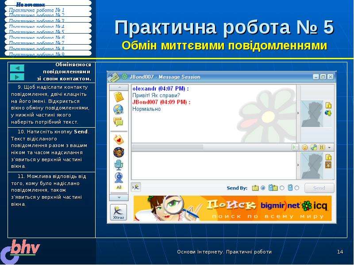
Task: Select the All sidebar item
Action: 119,187
